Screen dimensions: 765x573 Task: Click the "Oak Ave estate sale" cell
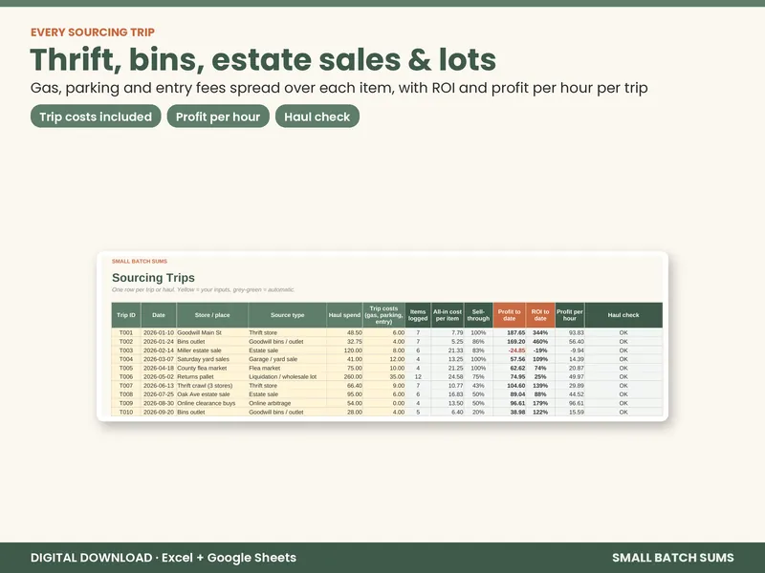(212, 394)
